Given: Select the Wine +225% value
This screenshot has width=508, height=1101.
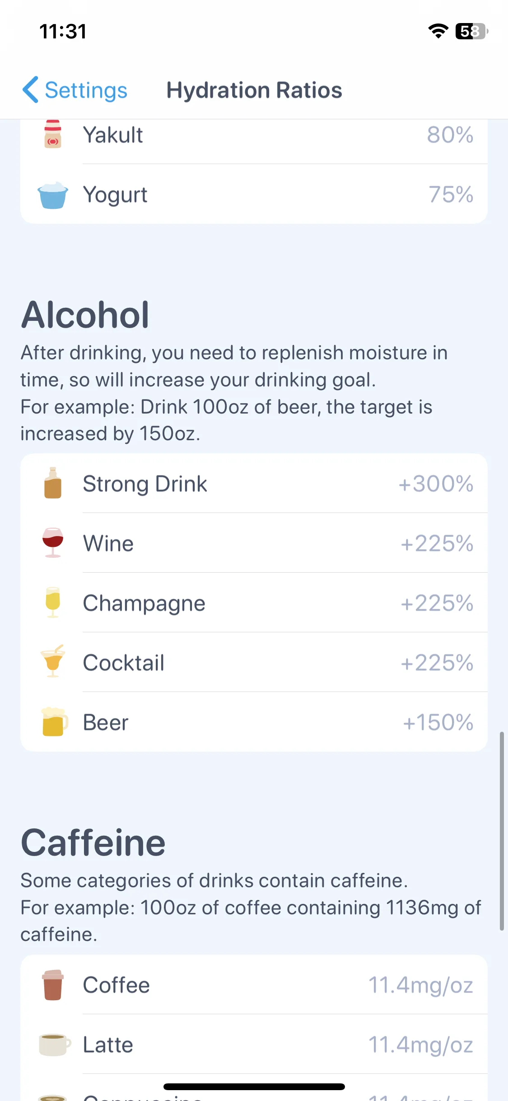Looking at the screenshot, I should click(x=437, y=543).
